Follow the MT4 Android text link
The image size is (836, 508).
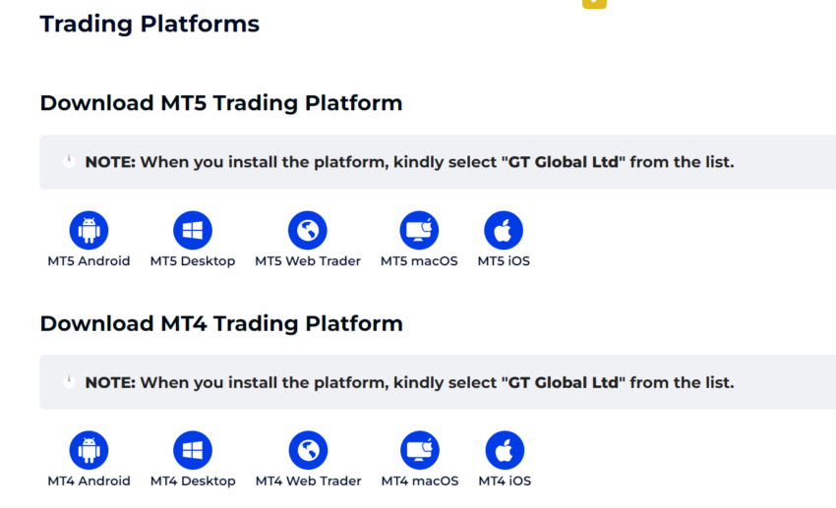click(89, 480)
